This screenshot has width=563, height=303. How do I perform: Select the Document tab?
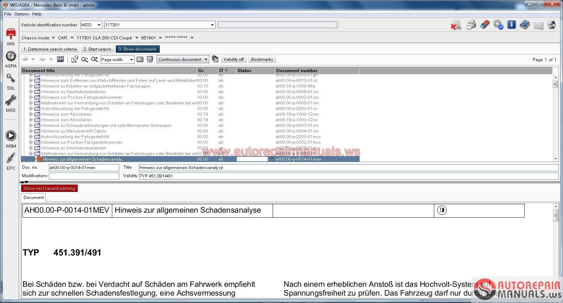click(33, 198)
